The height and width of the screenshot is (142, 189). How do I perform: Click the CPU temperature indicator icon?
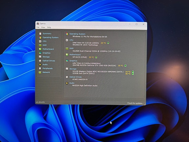[x=108, y=43]
